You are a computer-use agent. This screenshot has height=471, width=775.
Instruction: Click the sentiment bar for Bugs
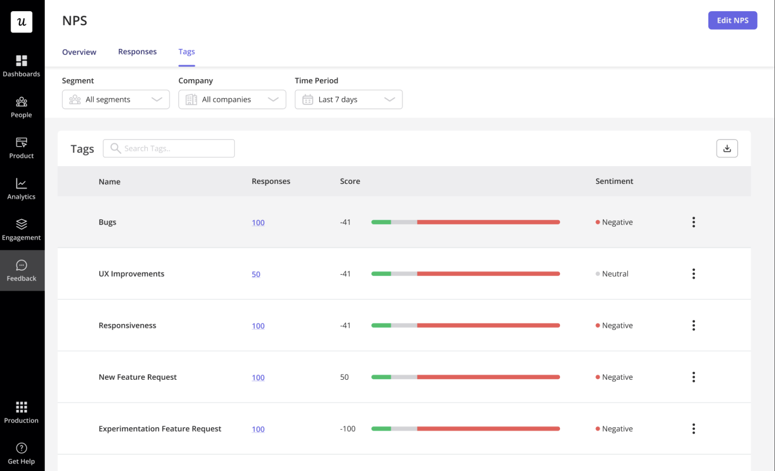[x=465, y=222]
